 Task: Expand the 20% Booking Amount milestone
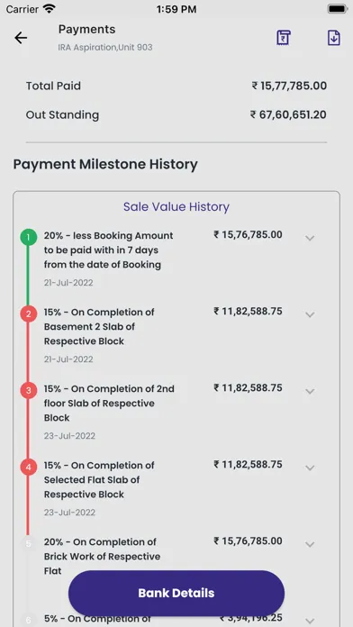310,239
